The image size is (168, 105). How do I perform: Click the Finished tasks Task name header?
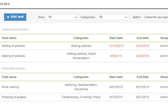coord(9,77)
